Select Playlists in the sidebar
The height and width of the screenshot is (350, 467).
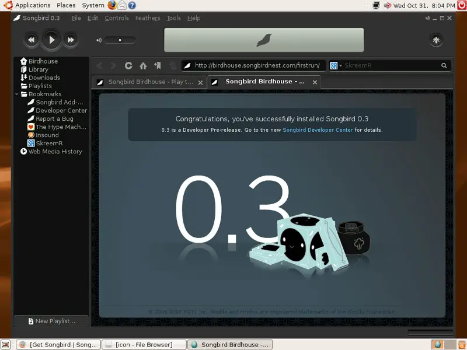coord(40,86)
